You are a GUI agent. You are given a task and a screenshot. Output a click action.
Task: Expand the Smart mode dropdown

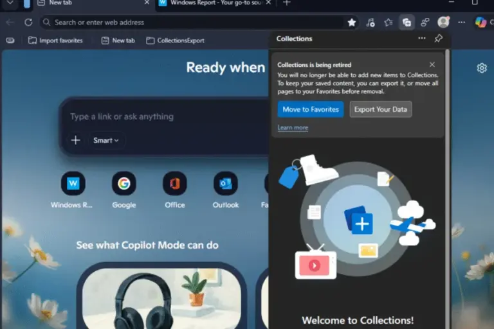(106, 140)
